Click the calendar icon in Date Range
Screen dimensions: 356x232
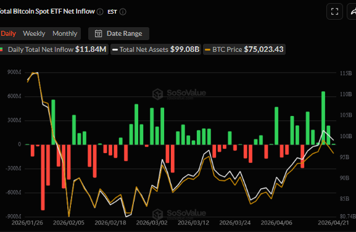click(98, 33)
